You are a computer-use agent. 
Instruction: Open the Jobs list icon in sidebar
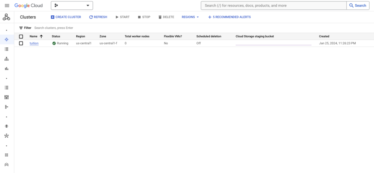point(7,49)
